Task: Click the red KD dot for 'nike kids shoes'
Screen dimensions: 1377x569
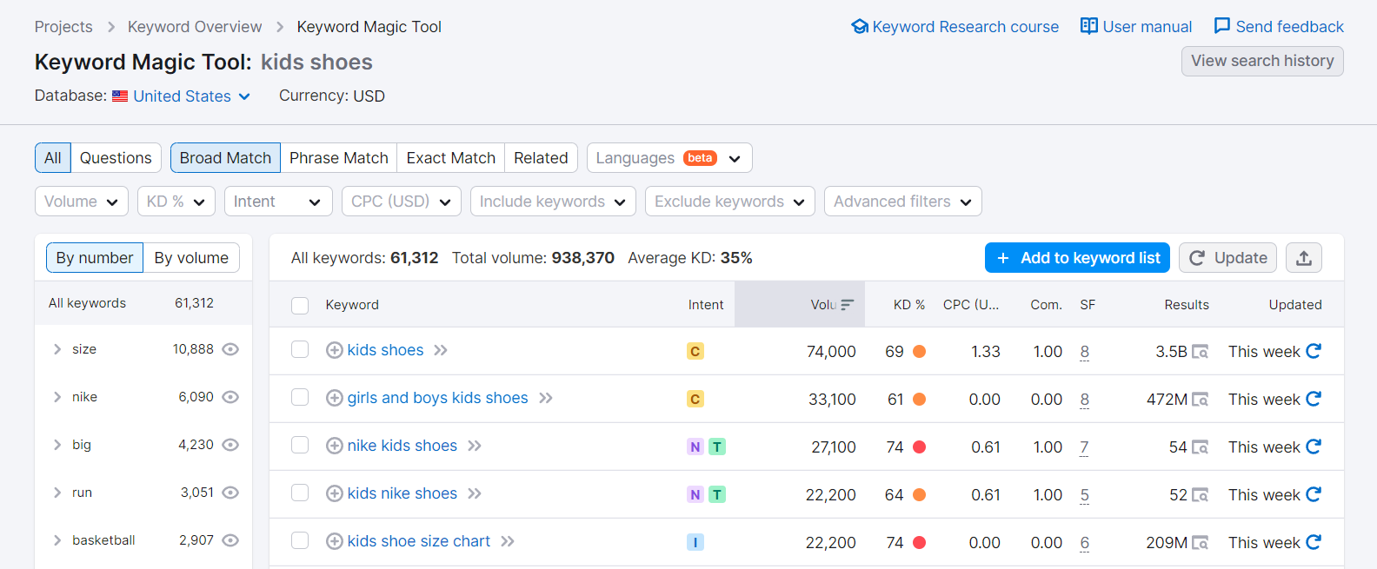Action: tap(919, 447)
